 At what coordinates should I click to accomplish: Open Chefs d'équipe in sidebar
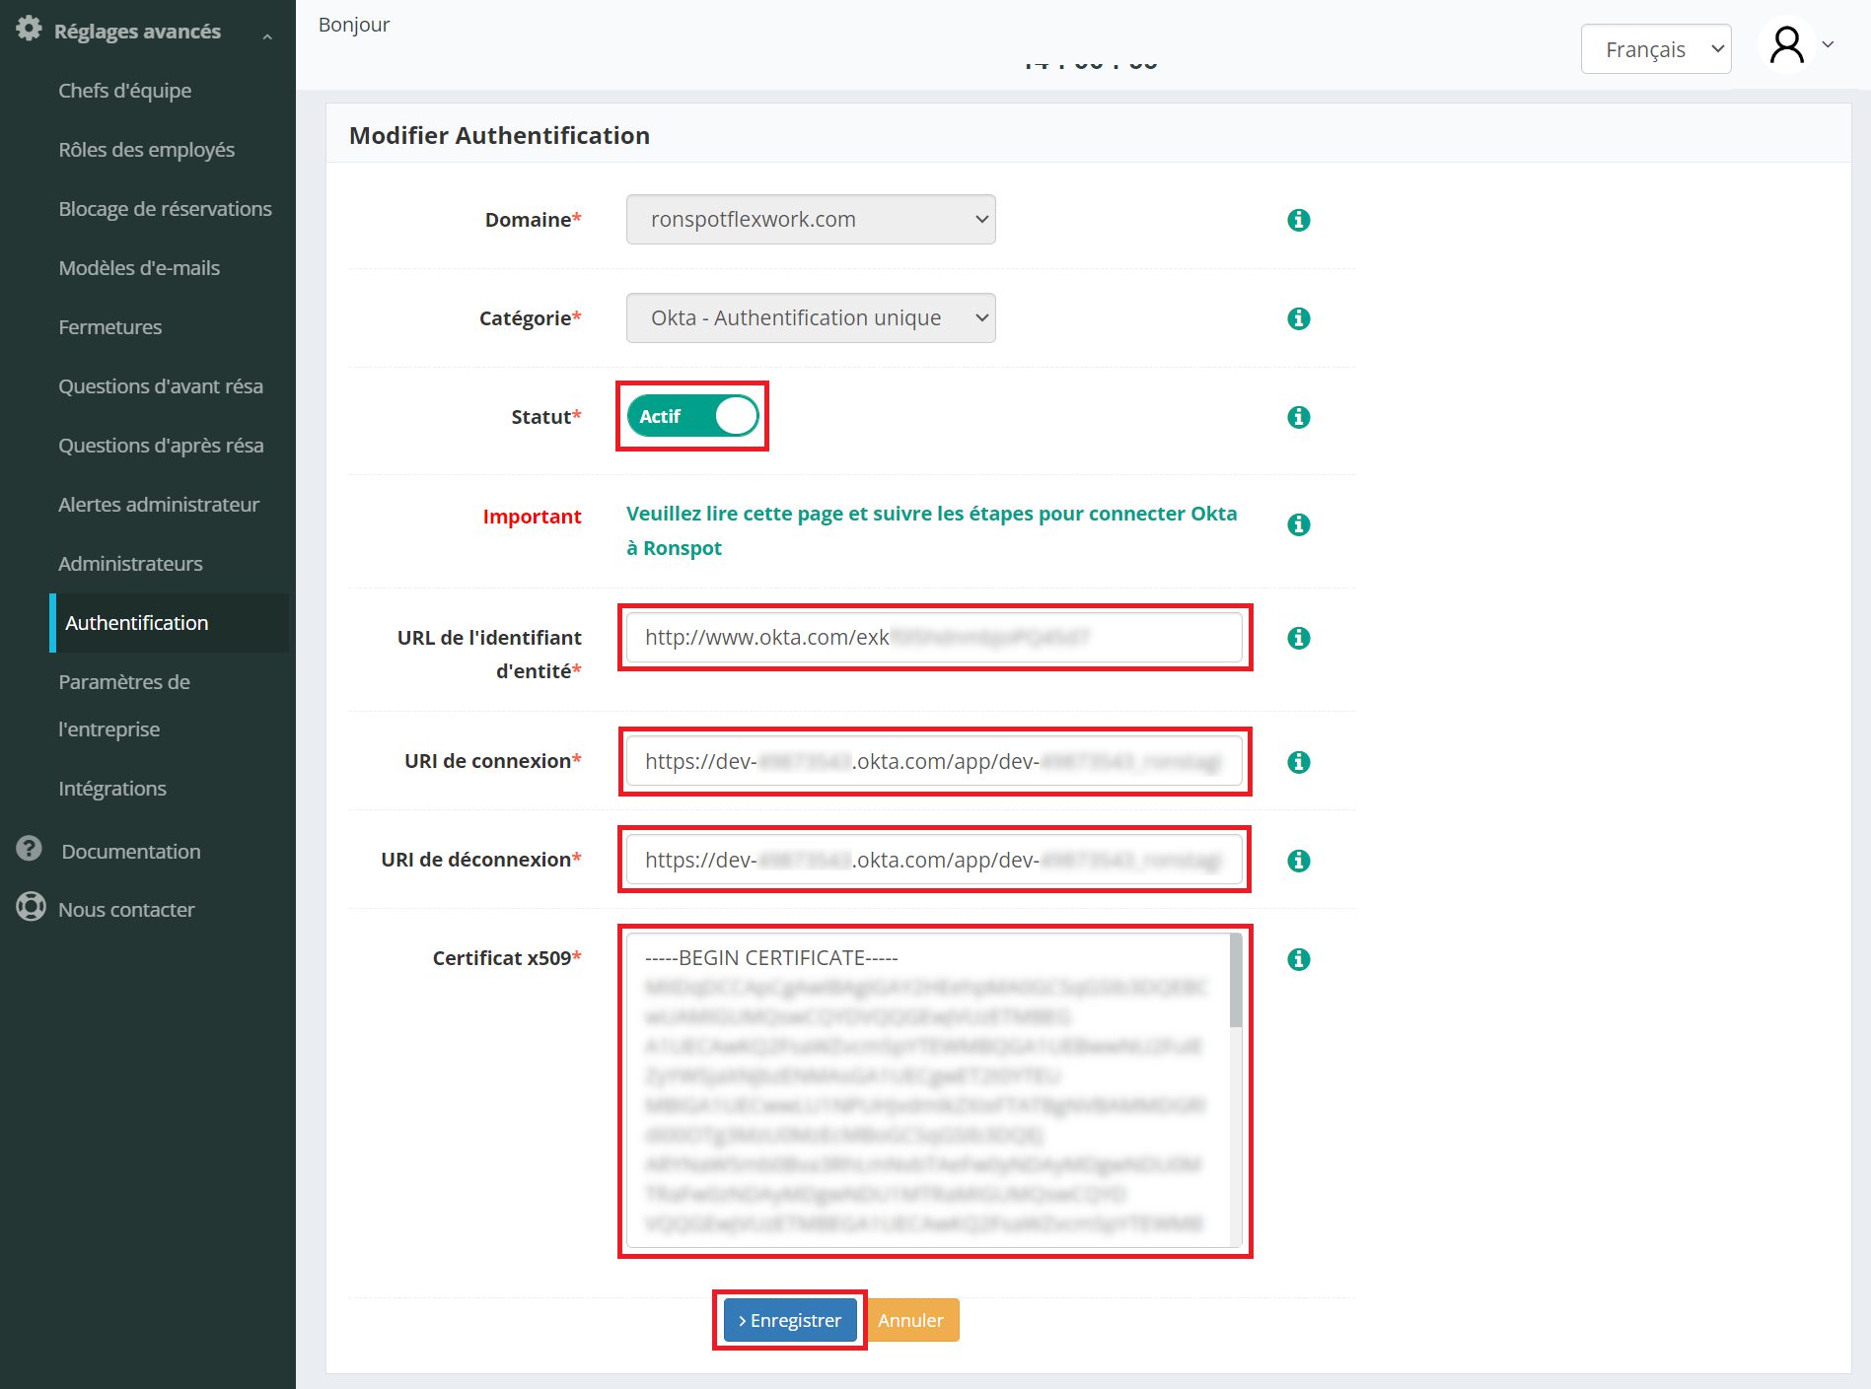click(124, 91)
